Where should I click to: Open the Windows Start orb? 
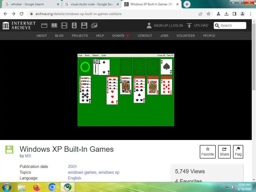pyautogui.click(x=7, y=187)
